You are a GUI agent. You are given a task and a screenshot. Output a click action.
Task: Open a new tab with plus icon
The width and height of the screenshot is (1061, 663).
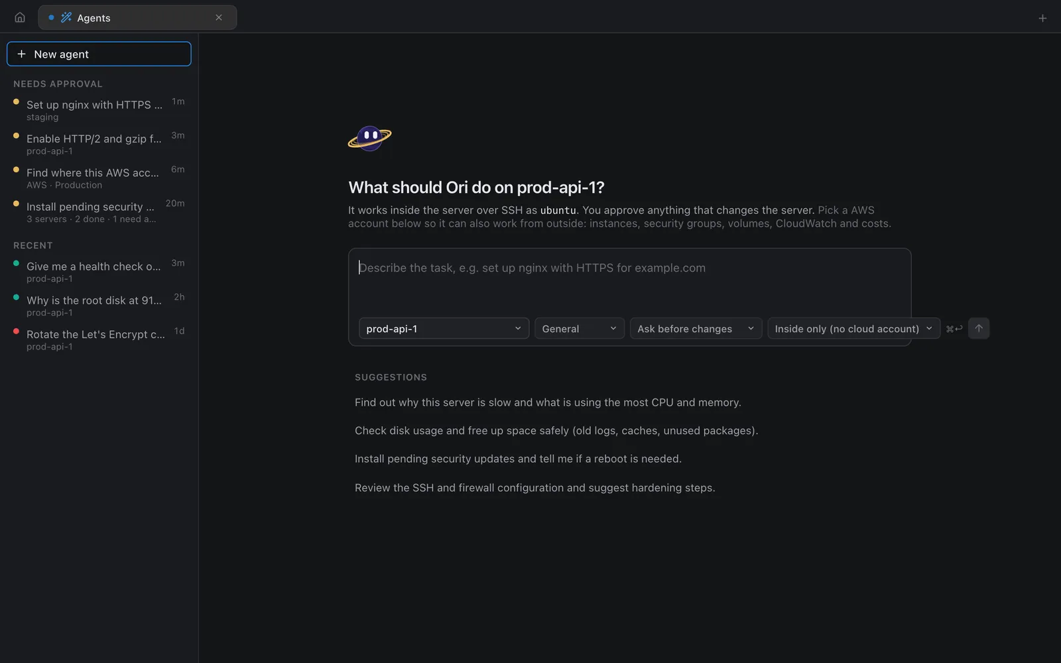[x=1042, y=18]
